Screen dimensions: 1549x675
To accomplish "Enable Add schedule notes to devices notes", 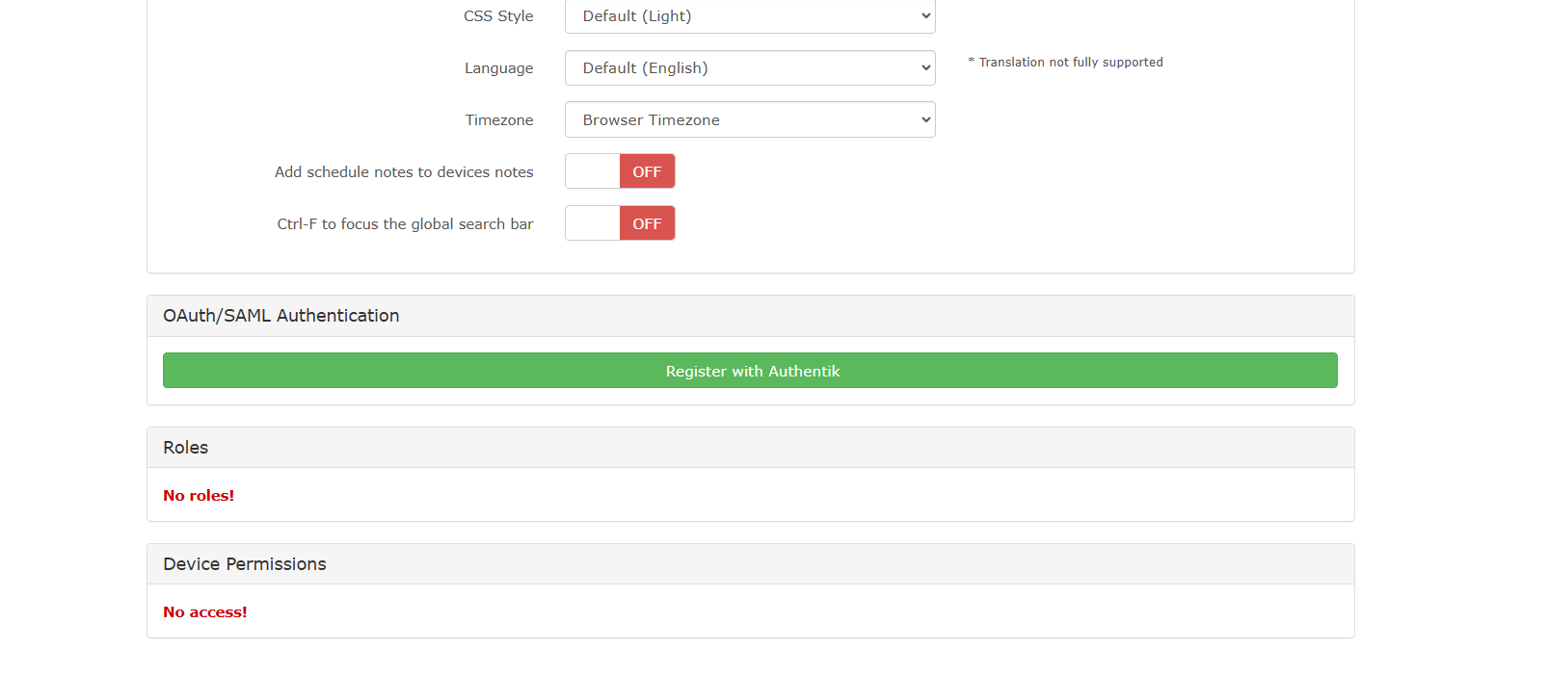I will pos(620,171).
